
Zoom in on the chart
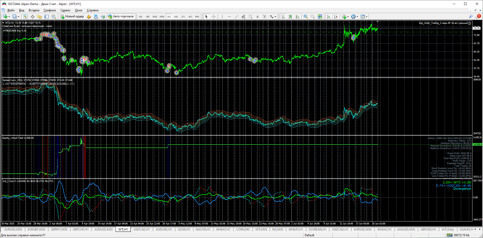(306, 17)
